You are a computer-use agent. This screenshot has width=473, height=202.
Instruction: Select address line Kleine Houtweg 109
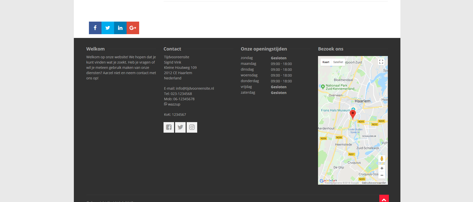180,68
